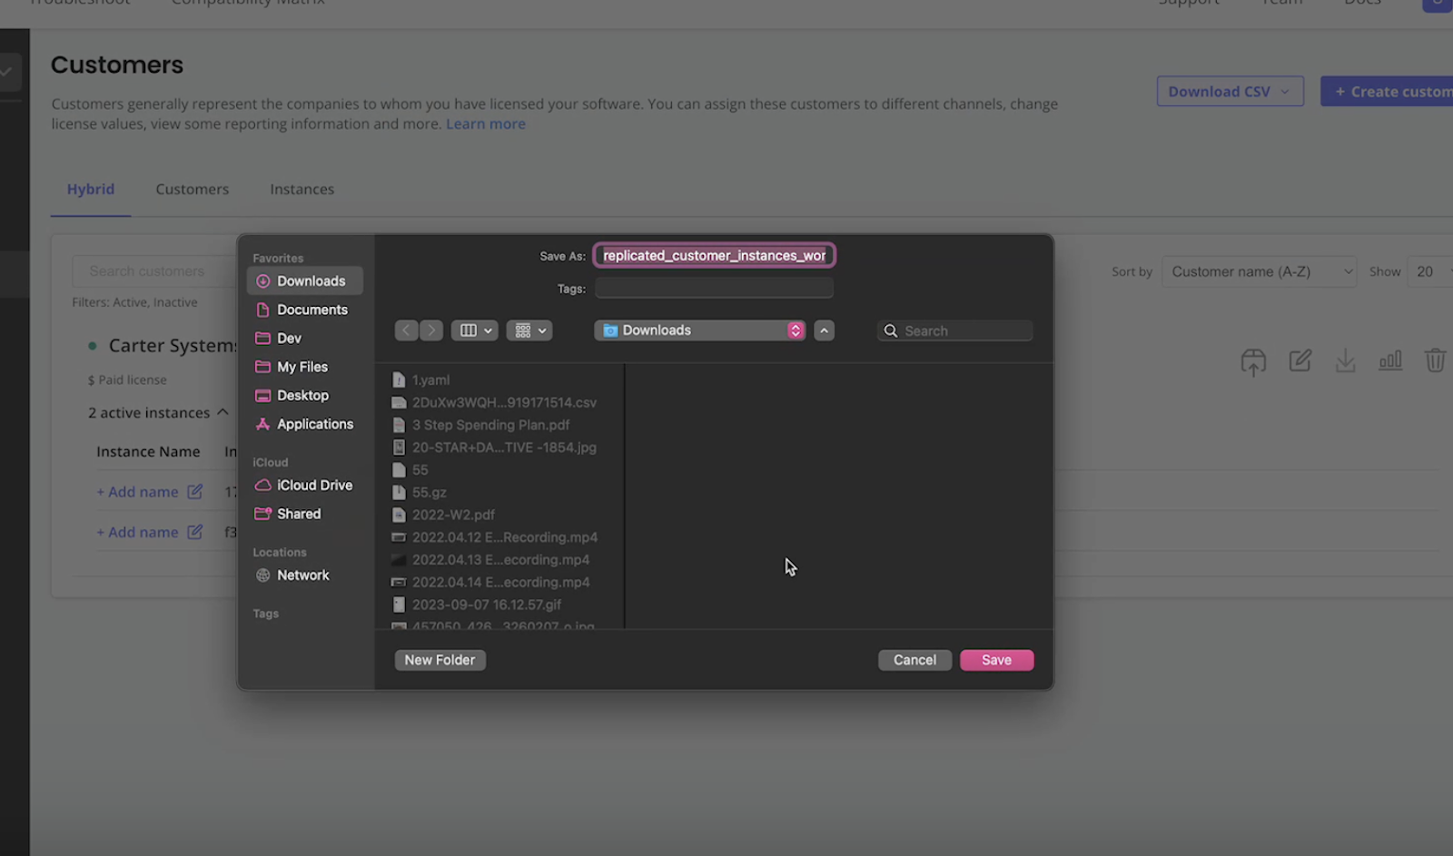This screenshot has height=856, width=1453.
Task: Delete Carter Systems using the trash icon
Action: pyautogui.click(x=1435, y=360)
